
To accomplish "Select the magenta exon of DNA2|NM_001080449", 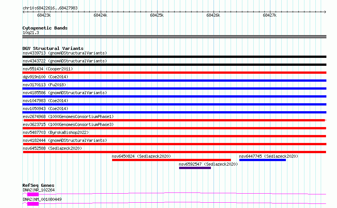I will point(33,204).
